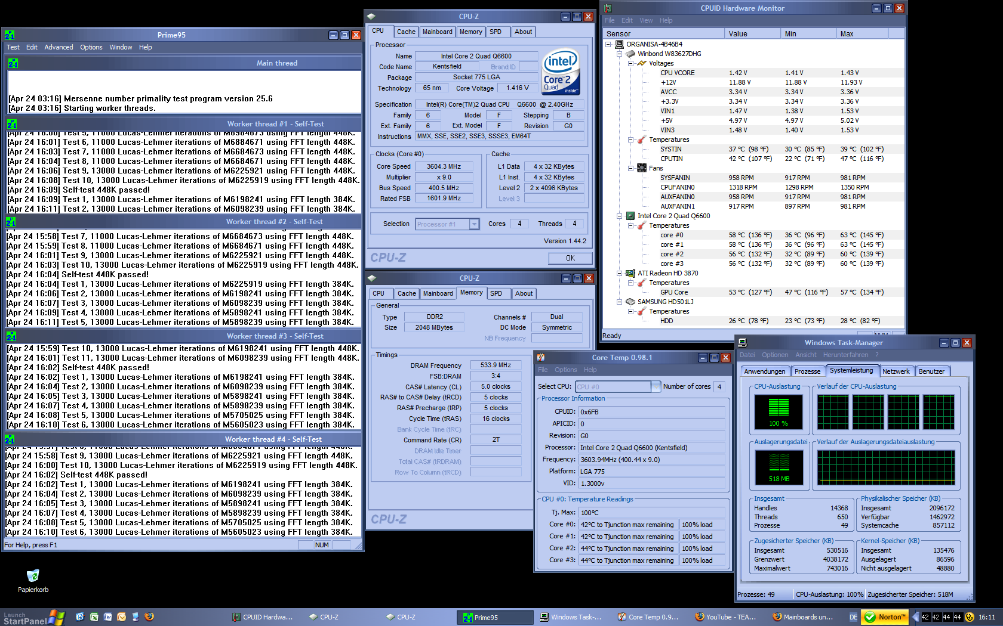Switch to the Prime95 taskbar button

click(496, 617)
